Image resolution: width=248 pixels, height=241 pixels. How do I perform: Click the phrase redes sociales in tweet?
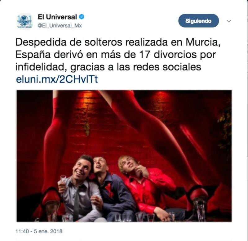[x=167, y=67]
